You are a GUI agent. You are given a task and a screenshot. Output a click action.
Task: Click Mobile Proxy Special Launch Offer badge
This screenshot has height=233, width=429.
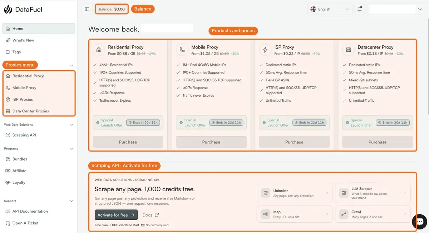point(211,122)
